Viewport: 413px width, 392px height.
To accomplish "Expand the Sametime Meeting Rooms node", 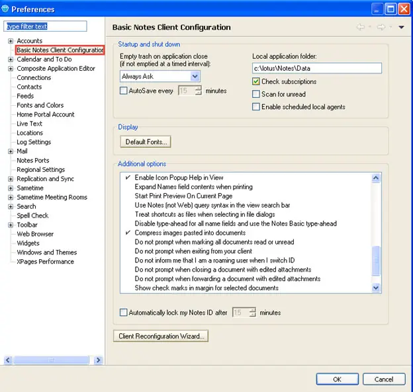I will (x=11, y=197).
